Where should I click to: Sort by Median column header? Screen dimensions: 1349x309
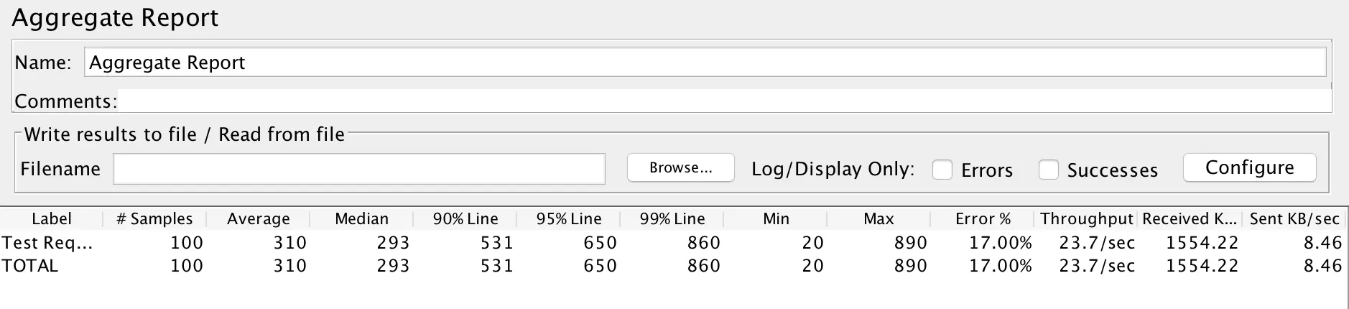tap(361, 218)
